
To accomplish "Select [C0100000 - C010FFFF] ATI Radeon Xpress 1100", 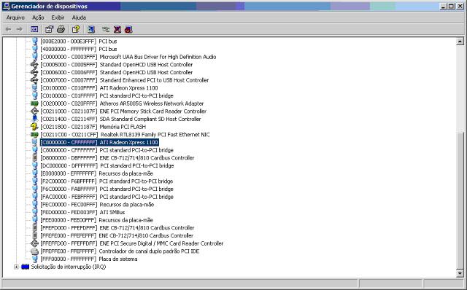I will coord(99,87).
